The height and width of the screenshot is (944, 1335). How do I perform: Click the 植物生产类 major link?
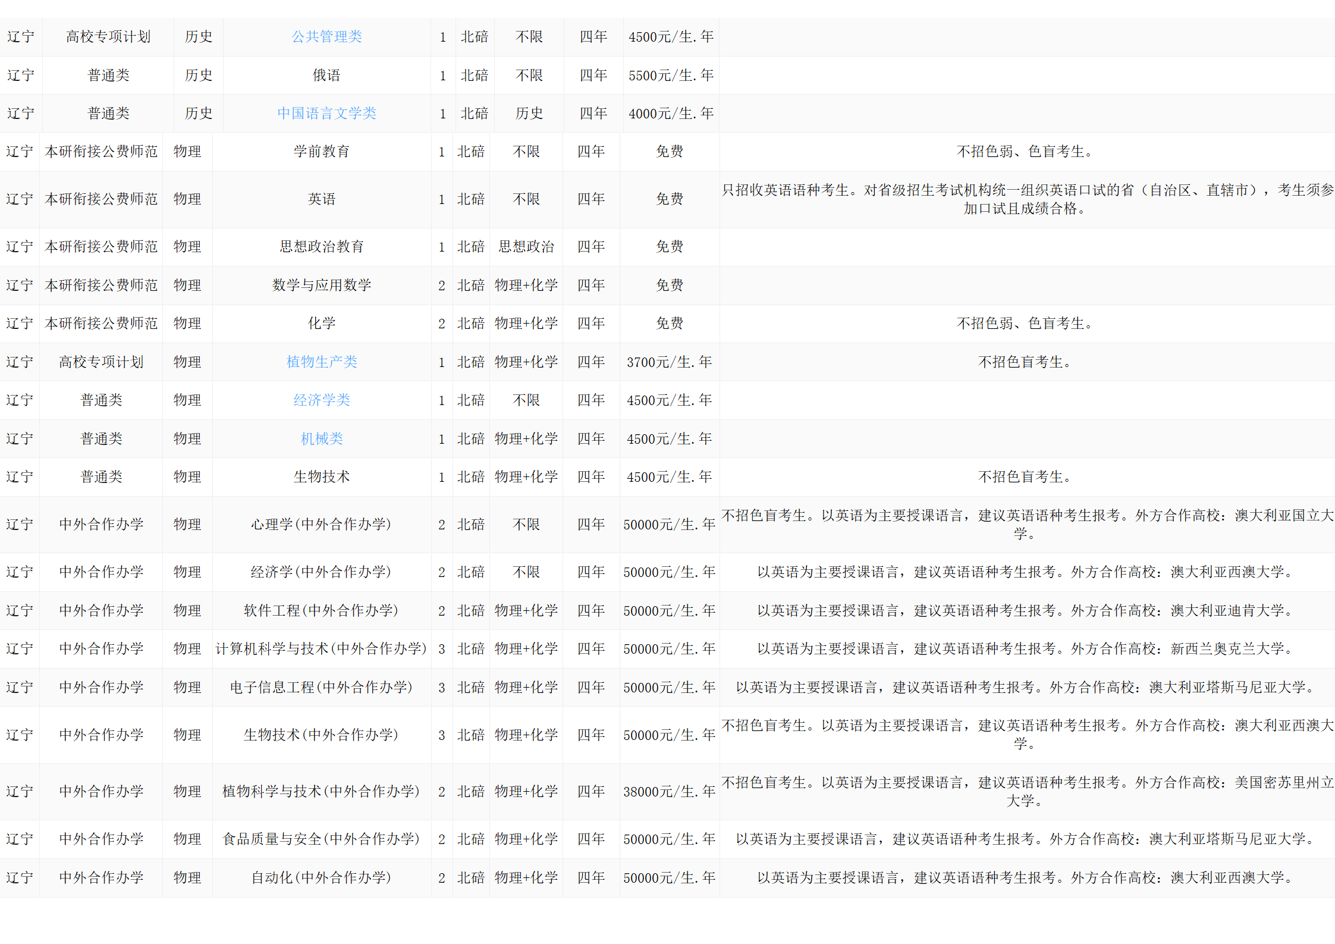[322, 362]
